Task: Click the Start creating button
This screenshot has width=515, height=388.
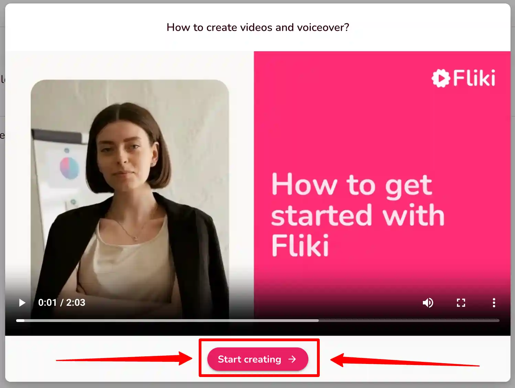Action: click(258, 359)
